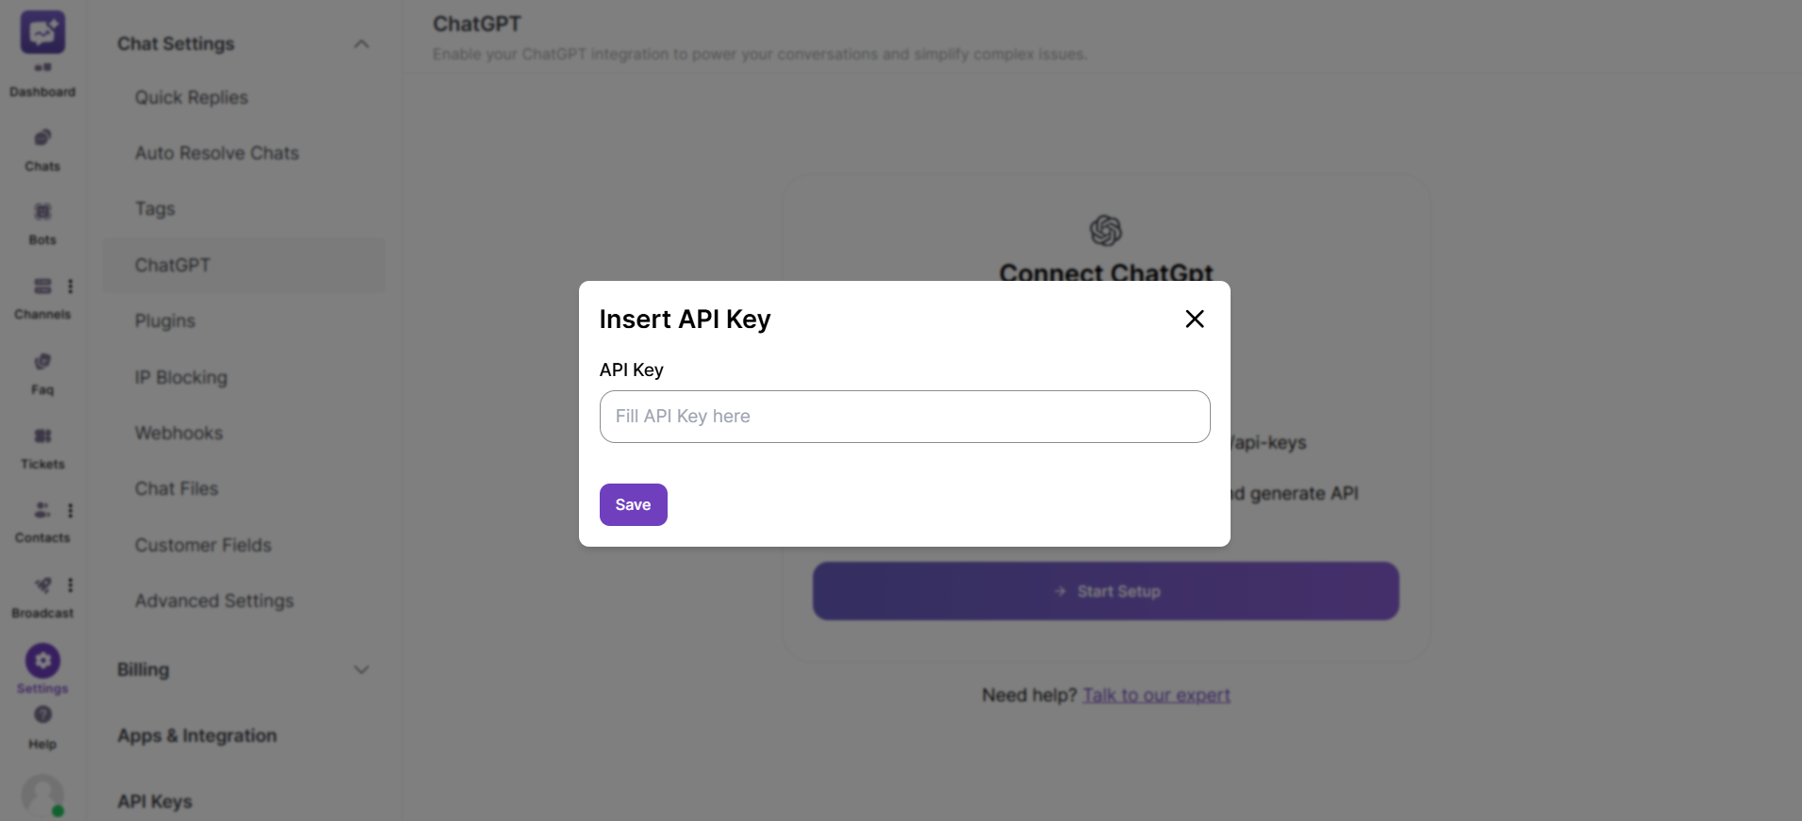This screenshot has width=1802, height=821.
Task: Click the Fill API Key here field
Action: pyautogui.click(x=903, y=417)
